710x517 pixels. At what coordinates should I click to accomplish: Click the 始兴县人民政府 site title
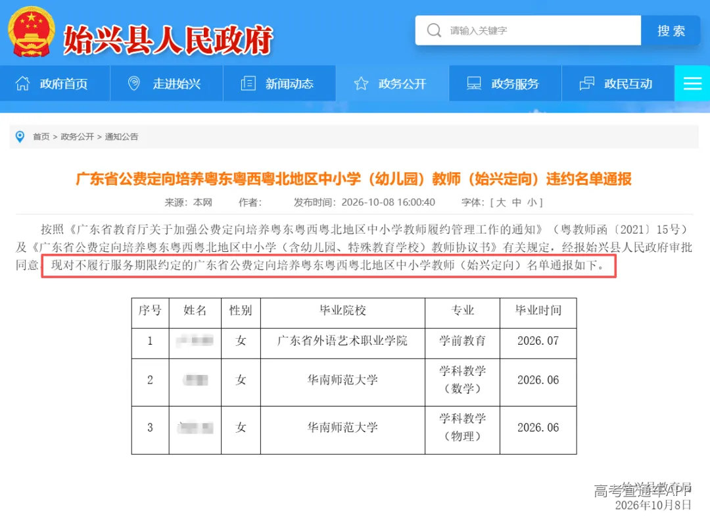tap(168, 40)
